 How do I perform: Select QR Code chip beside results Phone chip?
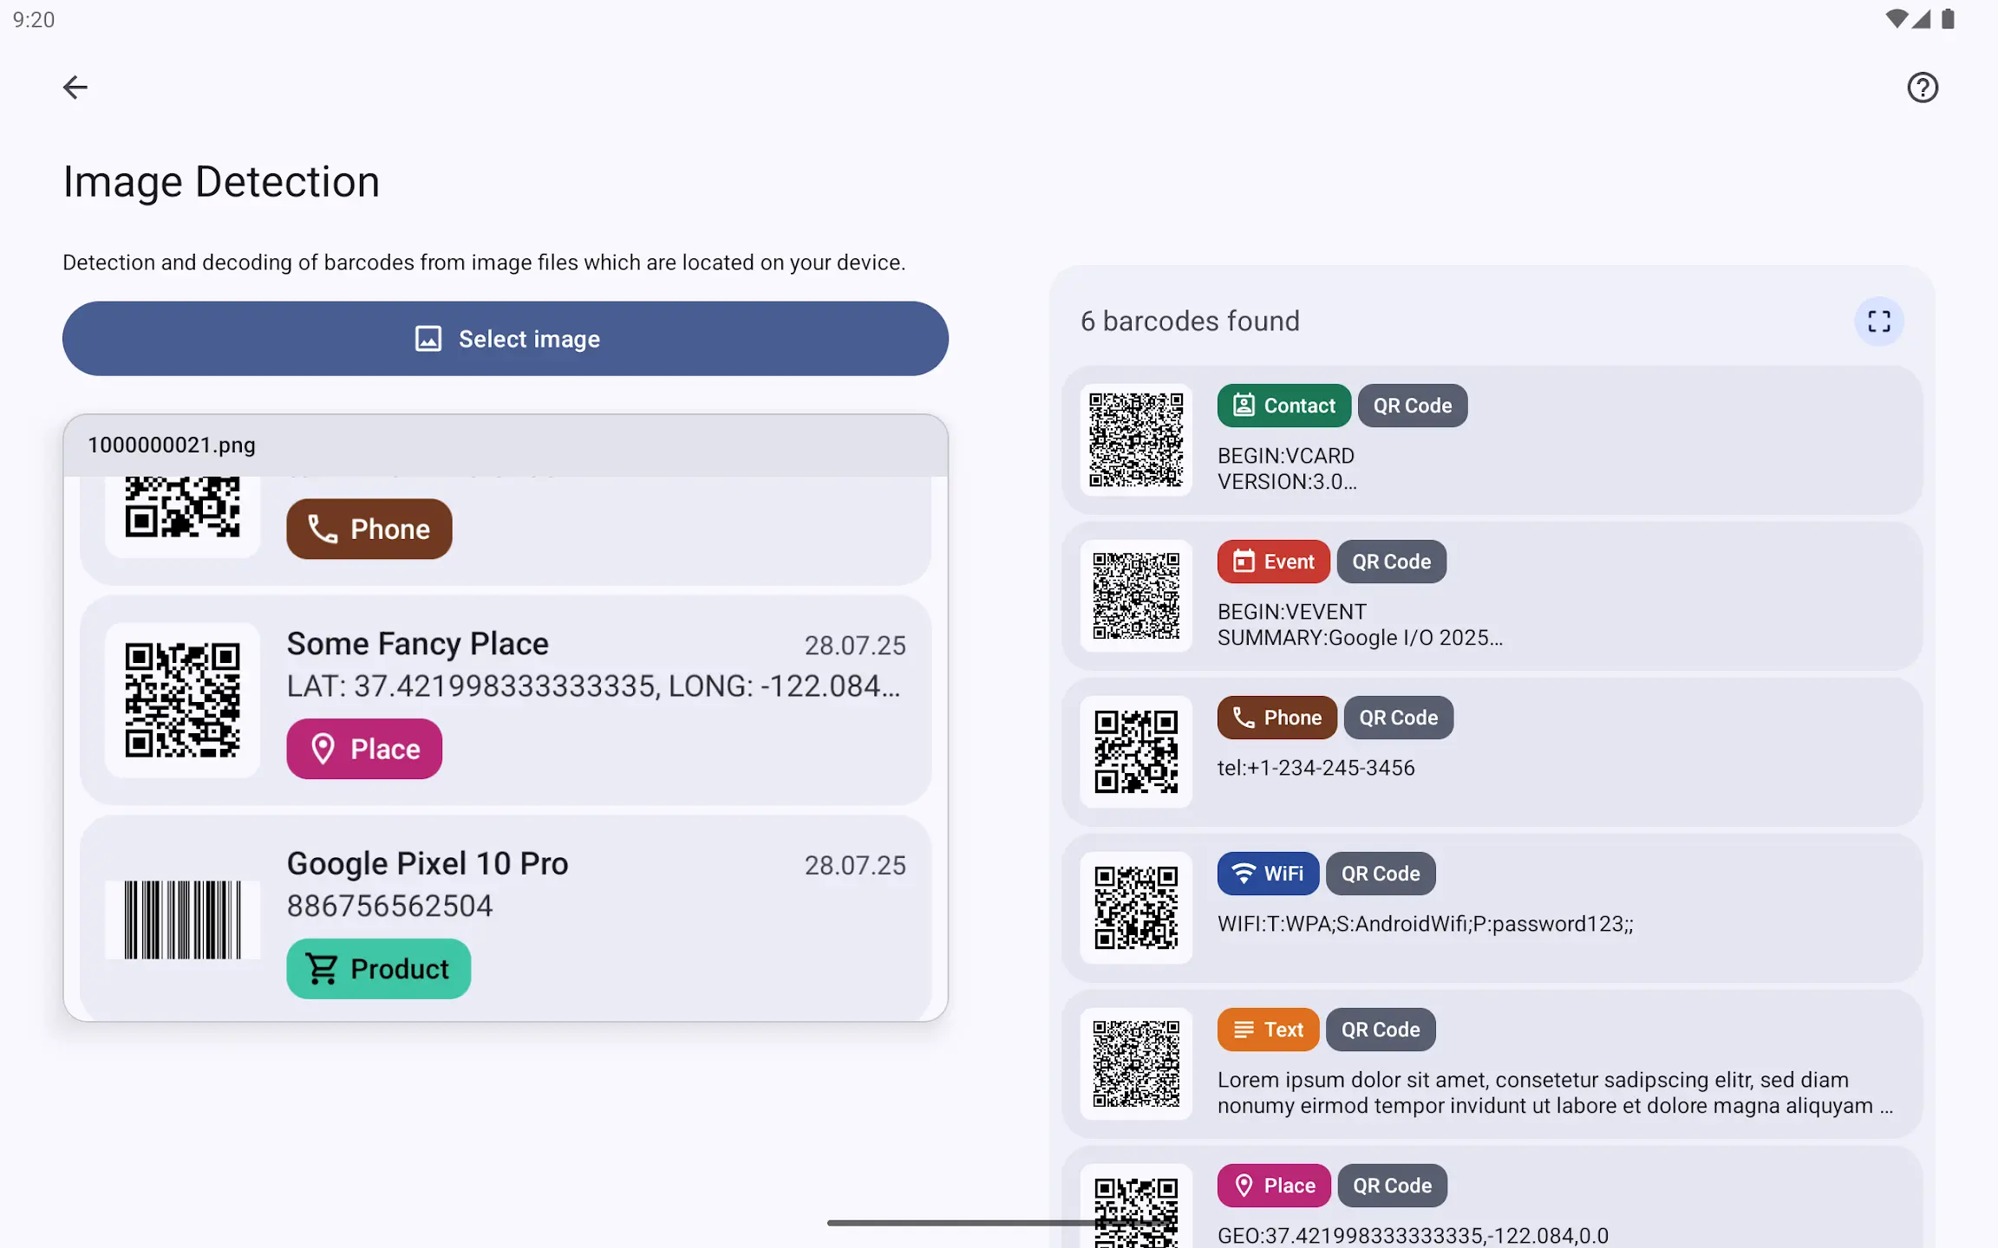pos(1399,718)
